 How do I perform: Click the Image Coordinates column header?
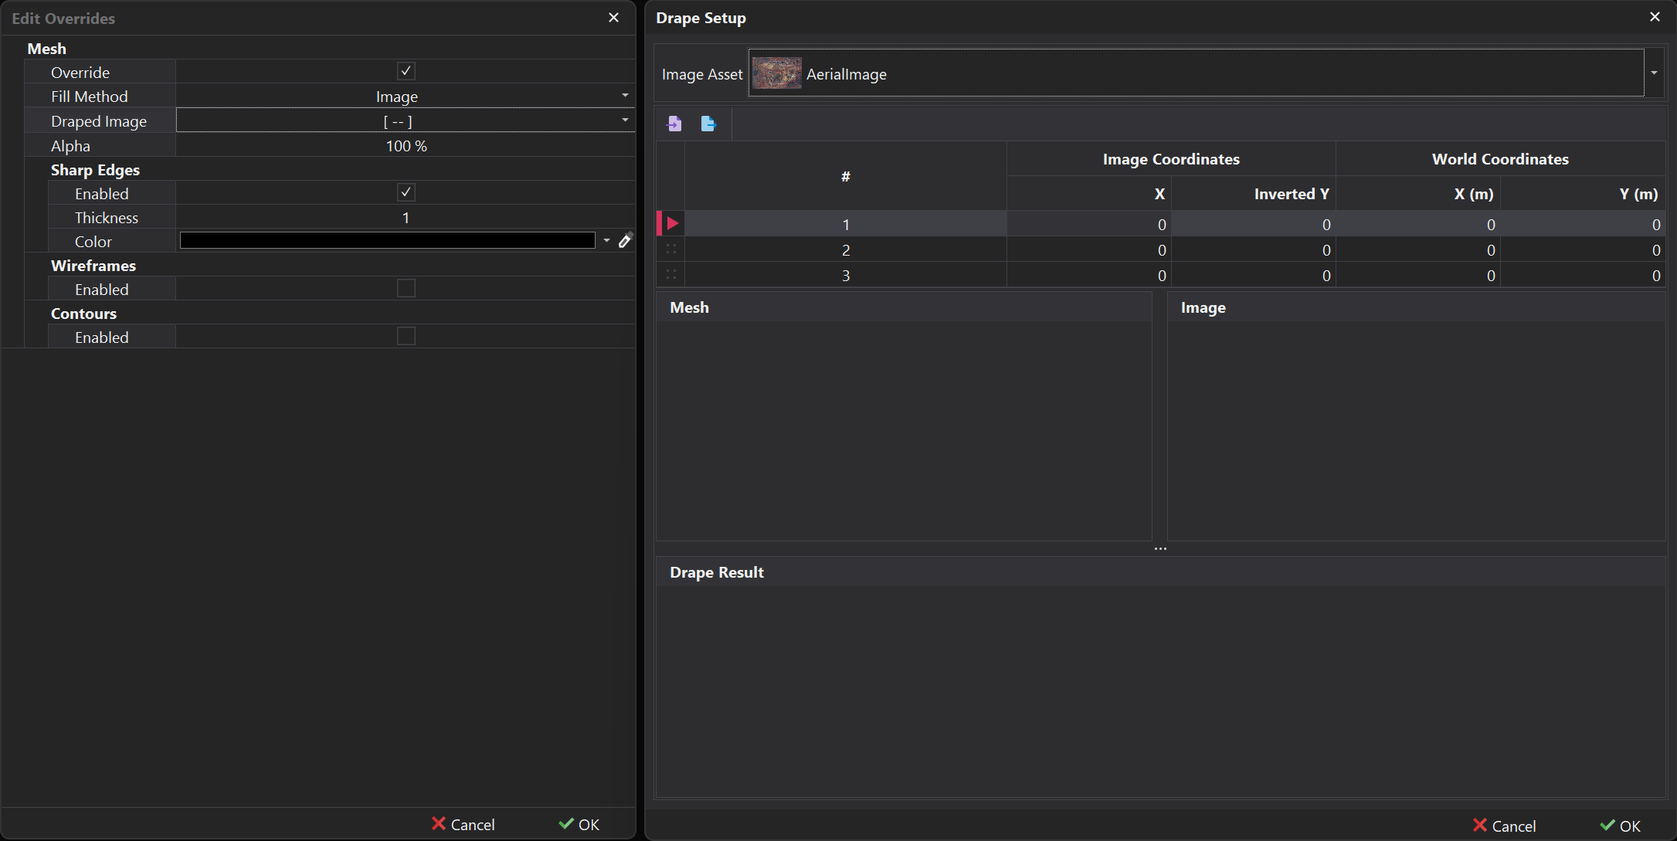1170,159
